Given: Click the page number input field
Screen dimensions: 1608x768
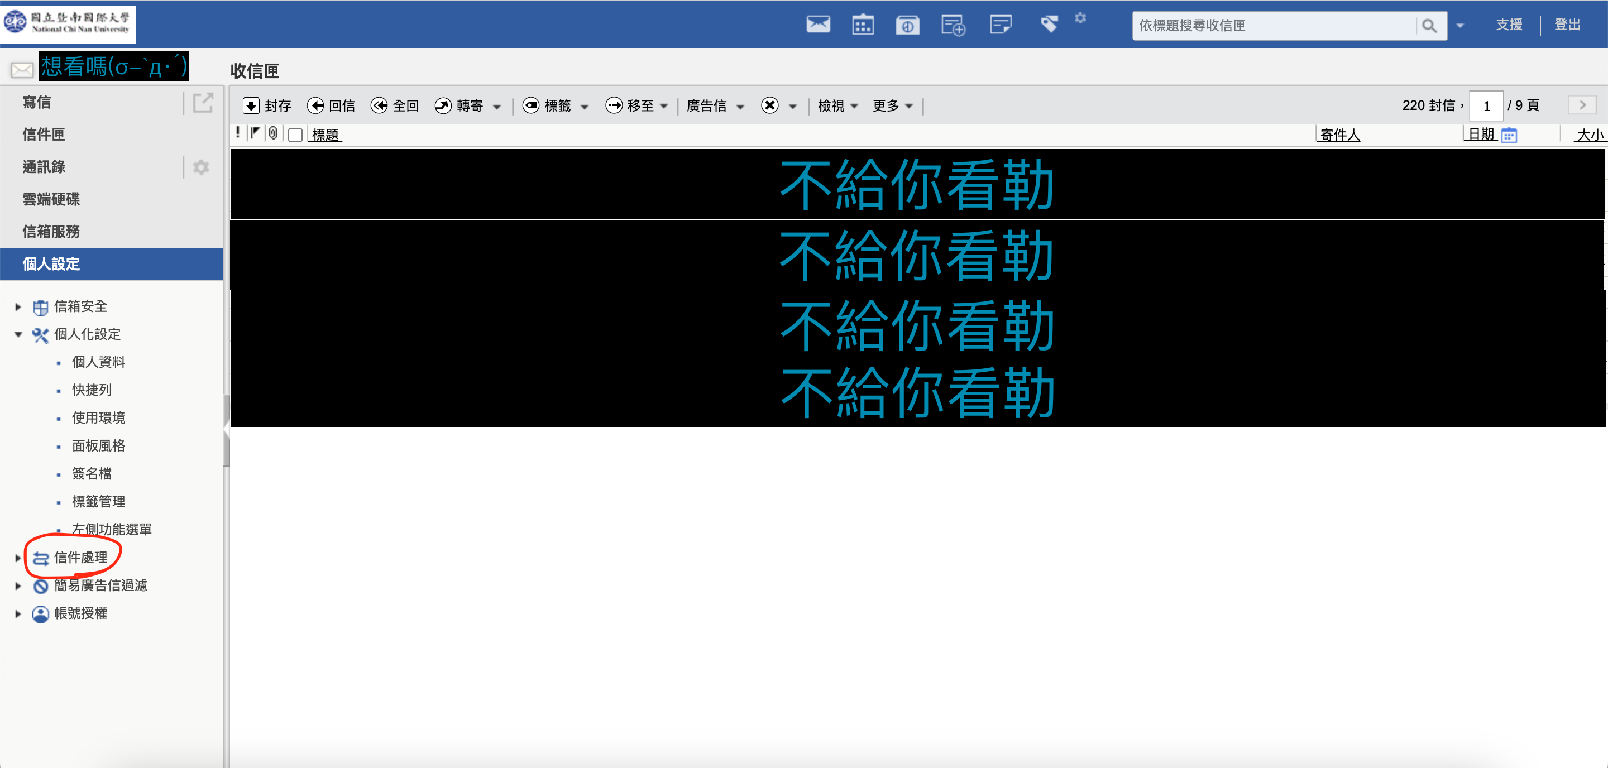Looking at the screenshot, I should [1486, 105].
